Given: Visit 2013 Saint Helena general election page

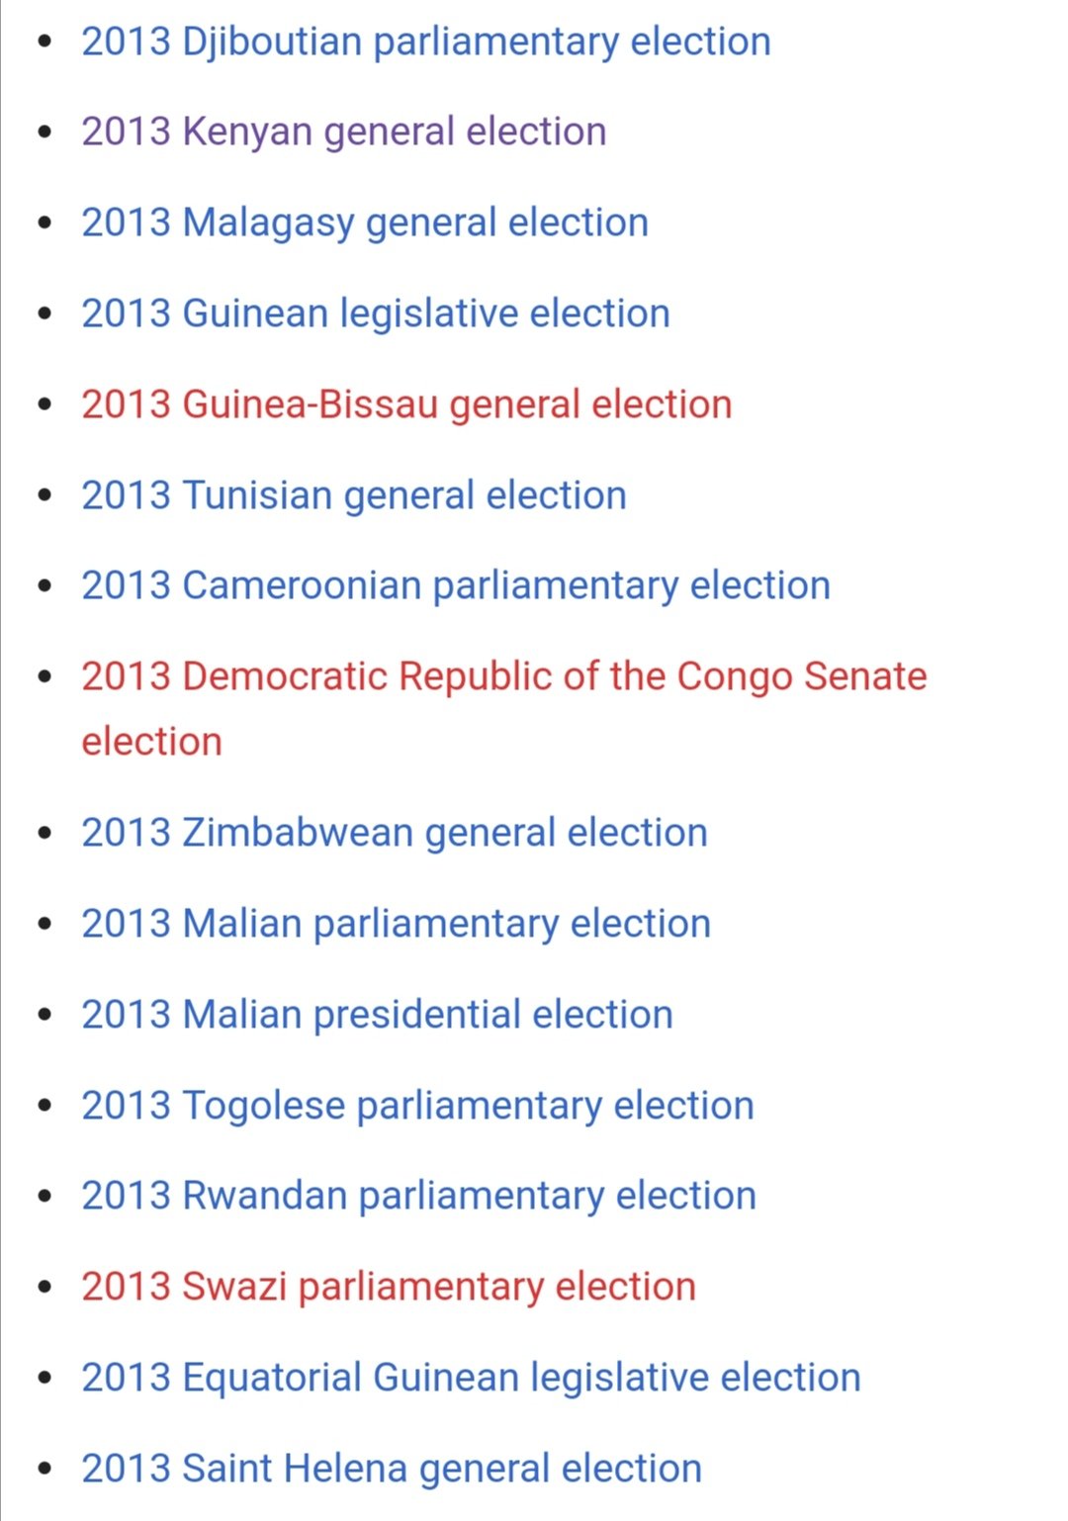Looking at the screenshot, I should (391, 1470).
